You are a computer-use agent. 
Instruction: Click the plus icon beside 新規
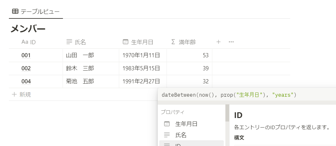pos(14,94)
